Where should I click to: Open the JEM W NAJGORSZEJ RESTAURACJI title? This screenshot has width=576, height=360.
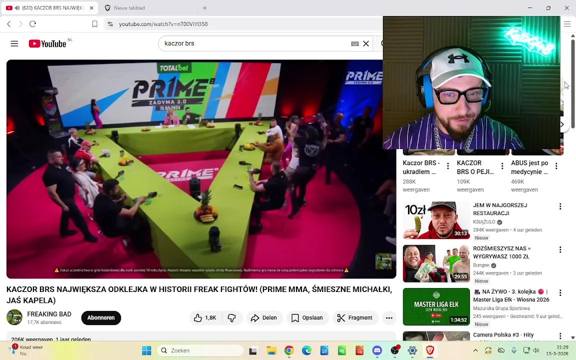click(500, 209)
